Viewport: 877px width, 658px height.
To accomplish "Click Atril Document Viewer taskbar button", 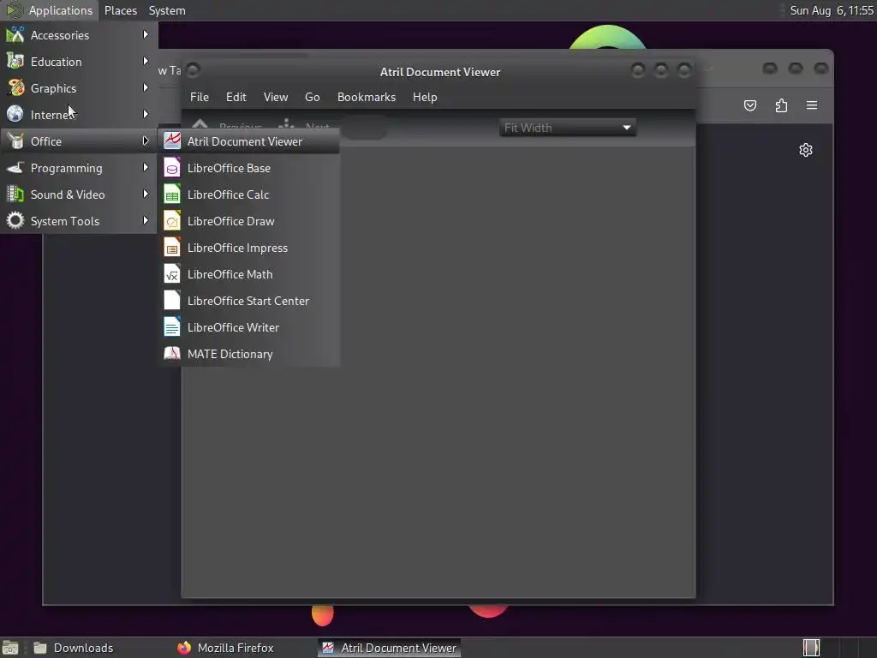I will pyautogui.click(x=390, y=648).
